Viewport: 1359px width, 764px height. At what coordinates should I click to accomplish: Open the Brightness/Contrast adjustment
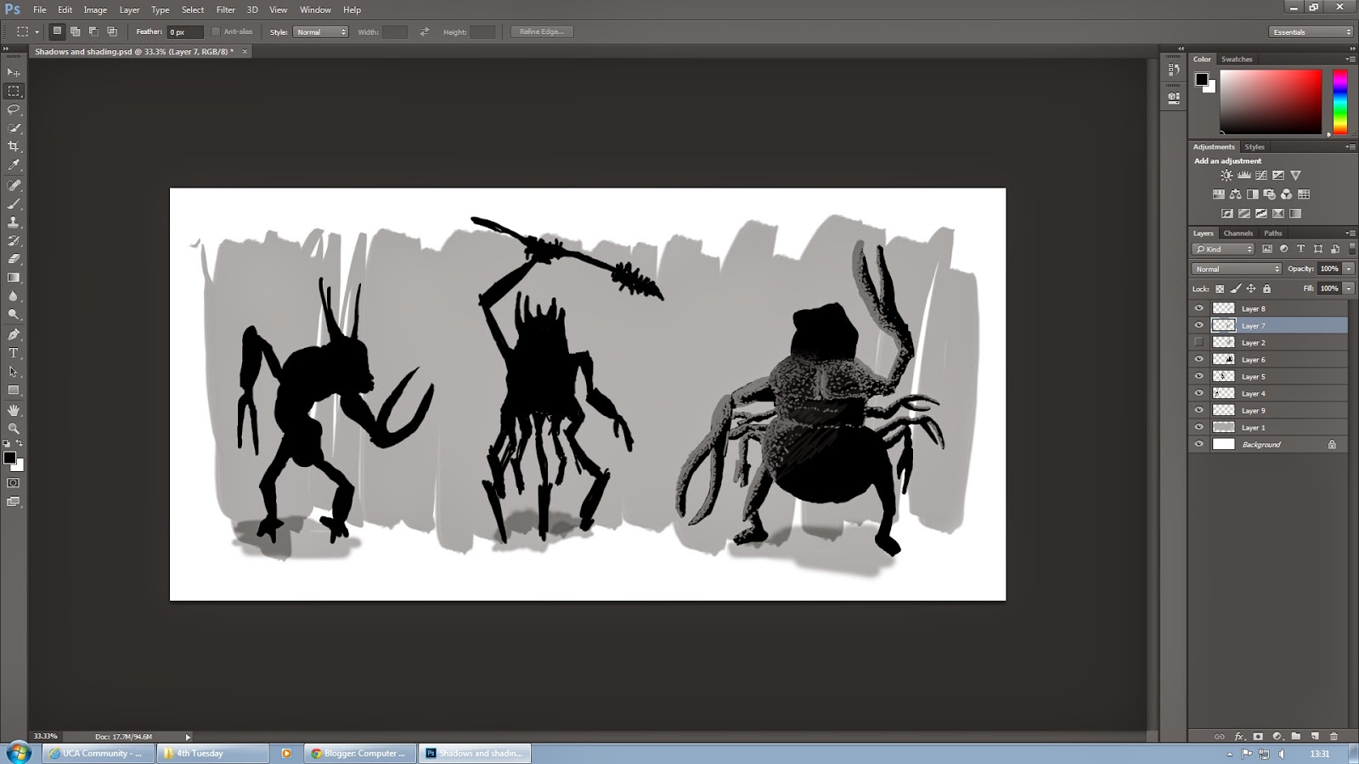point(1226,175)
